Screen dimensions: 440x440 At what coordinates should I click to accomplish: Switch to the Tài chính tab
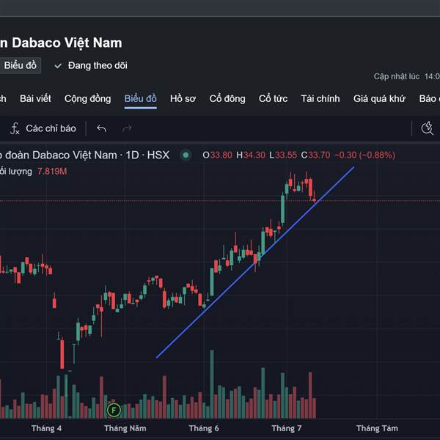click(320, 99)
